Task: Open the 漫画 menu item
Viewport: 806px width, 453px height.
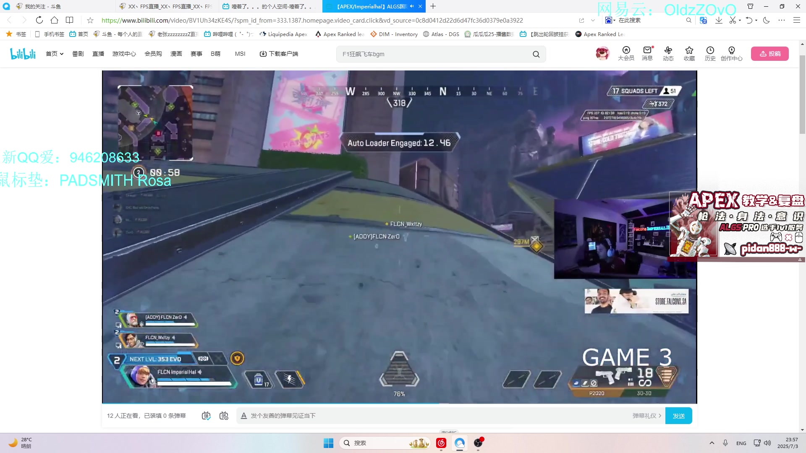Action: click(x=176, y=54)
